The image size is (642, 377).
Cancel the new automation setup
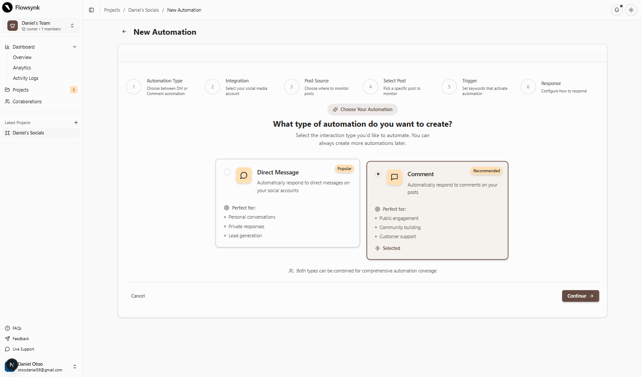click(x=138, y=295)
